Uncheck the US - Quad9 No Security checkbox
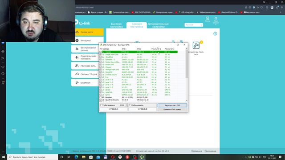285x160 pixels. pyautogui.click(x=101, y=100)
